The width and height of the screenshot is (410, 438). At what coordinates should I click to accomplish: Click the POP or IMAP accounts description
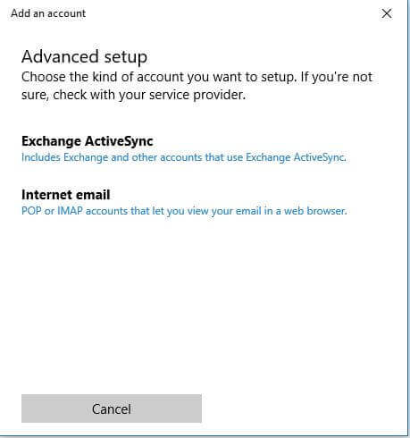pos(184,211)
